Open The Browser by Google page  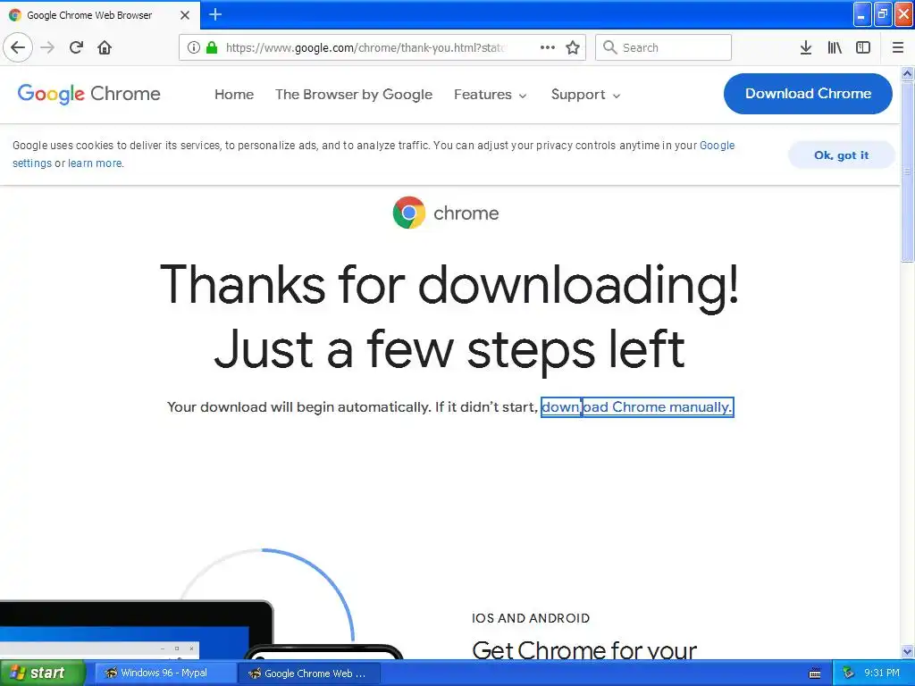coord(354,95)
